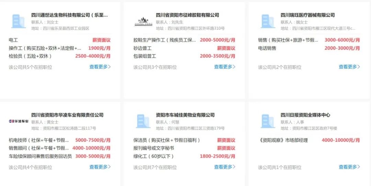Open 四川省资阳市华凌车业有限责任公司 company page
Viewport: 371px width, 186px height.
coord(67,115)
